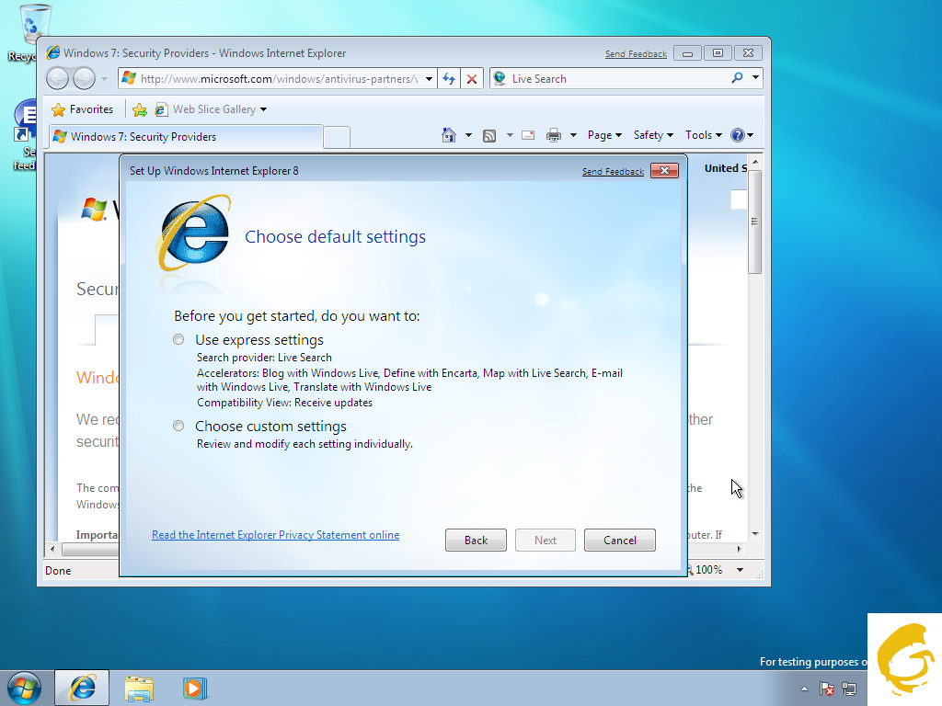Click the Back button in setup dialog

tap(476, 540)
